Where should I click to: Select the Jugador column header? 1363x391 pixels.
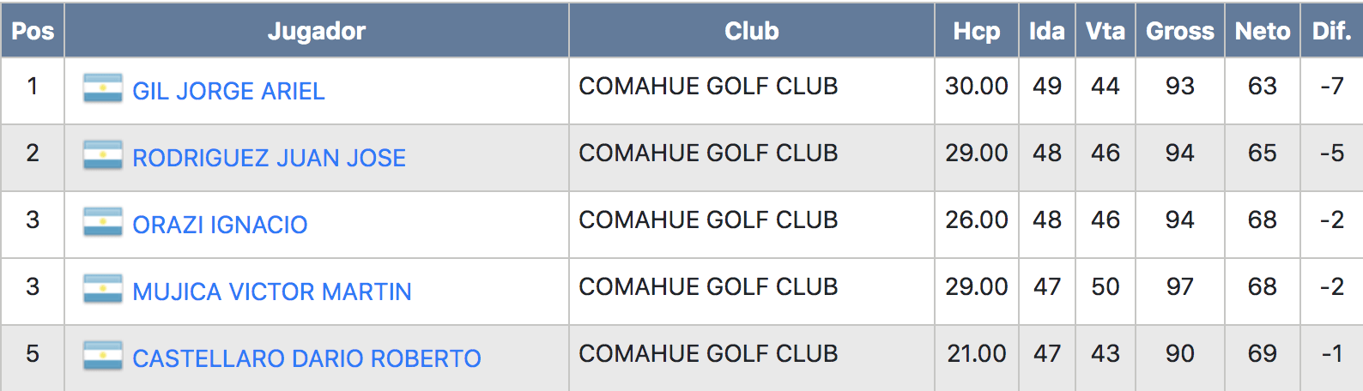(x=317, y=31)
